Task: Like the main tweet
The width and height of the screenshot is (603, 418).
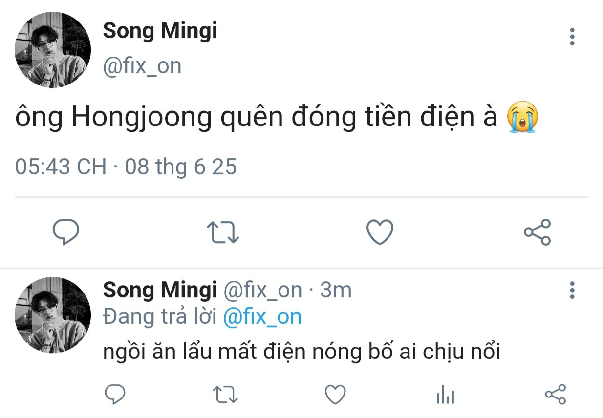Action: (x=380, y=232)
